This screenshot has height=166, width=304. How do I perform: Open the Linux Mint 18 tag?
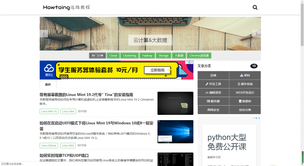tap(49, 111)
